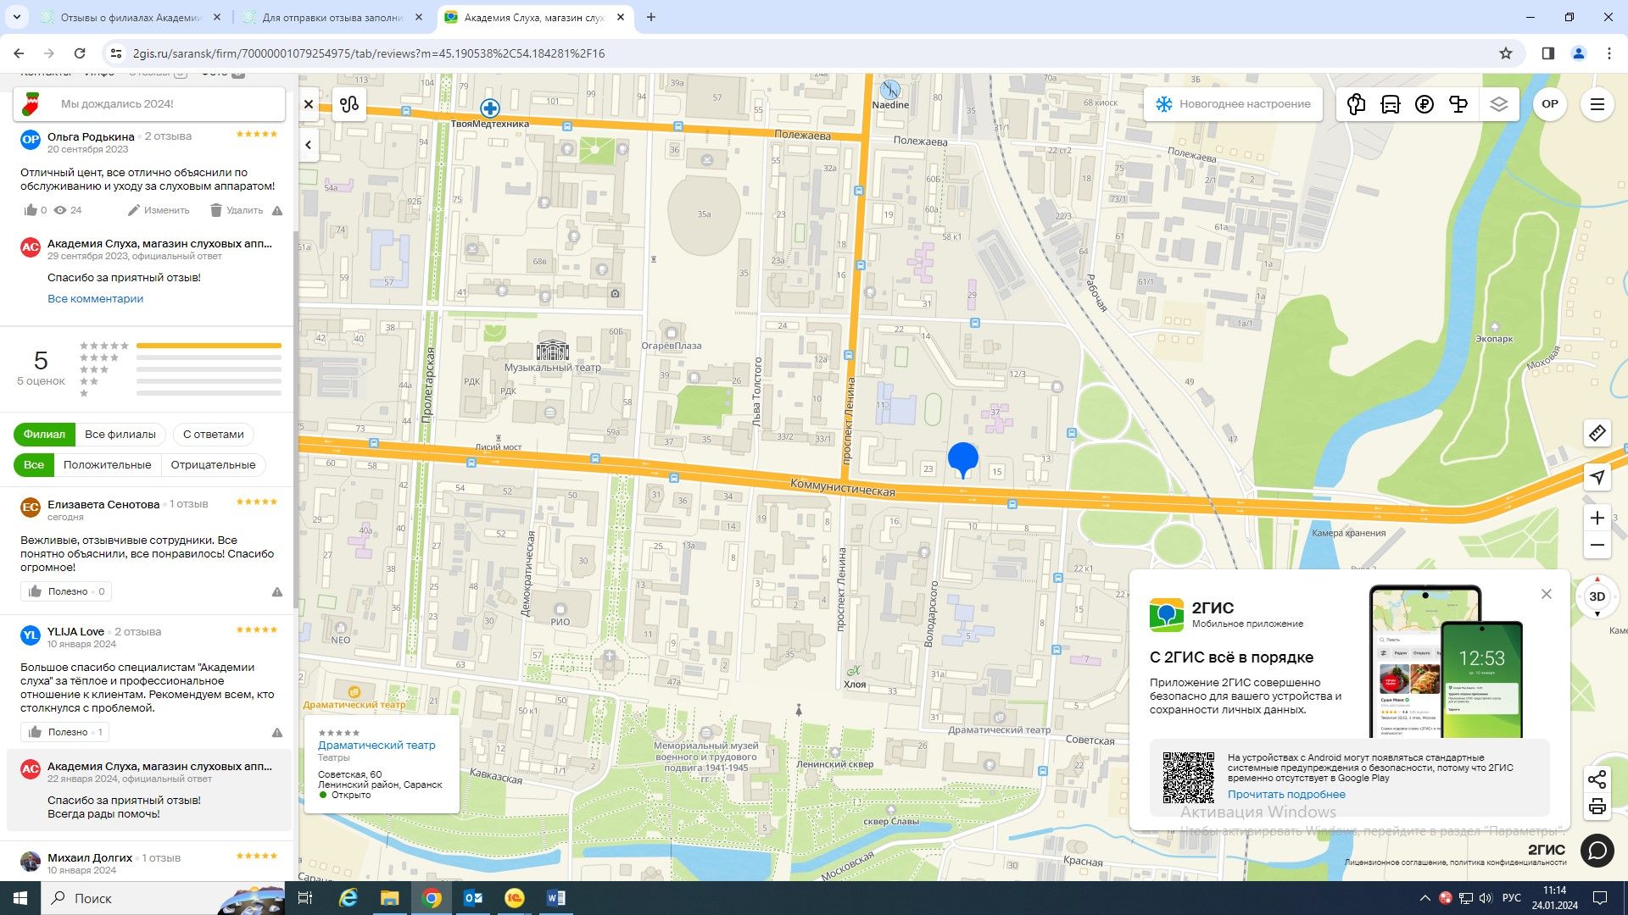Click the print map icon
This screenshot has height=915, width=1628.
pos(1597,807)
